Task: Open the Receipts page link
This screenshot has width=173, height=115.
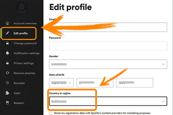Action: click(x=19, y=83)
